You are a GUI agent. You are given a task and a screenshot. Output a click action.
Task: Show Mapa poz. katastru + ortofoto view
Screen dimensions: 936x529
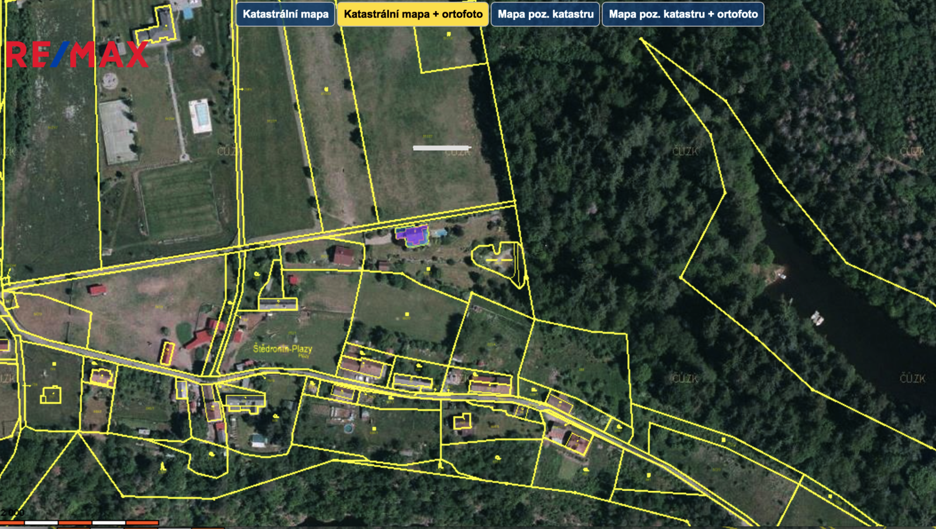pyautogui.click(x=683, y=14)
